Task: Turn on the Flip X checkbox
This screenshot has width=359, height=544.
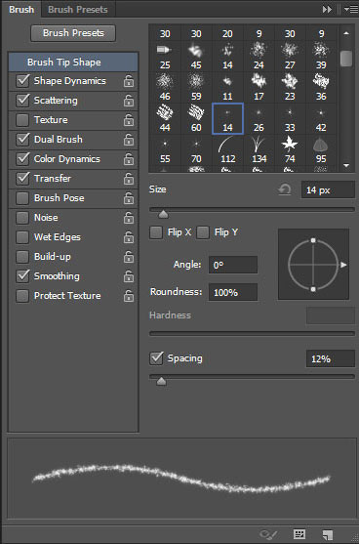Action: pyautogui.click(x=156, y=232)
